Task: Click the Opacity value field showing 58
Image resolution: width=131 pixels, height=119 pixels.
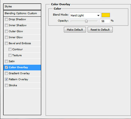Action: (x=105, y=21)
